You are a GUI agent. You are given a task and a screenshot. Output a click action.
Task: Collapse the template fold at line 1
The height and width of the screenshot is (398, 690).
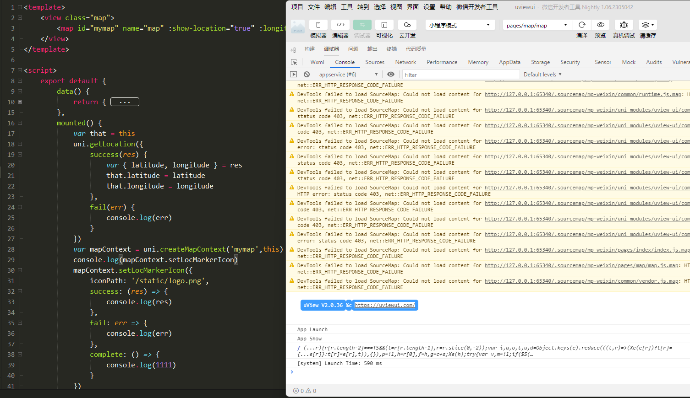coord(20,7)
